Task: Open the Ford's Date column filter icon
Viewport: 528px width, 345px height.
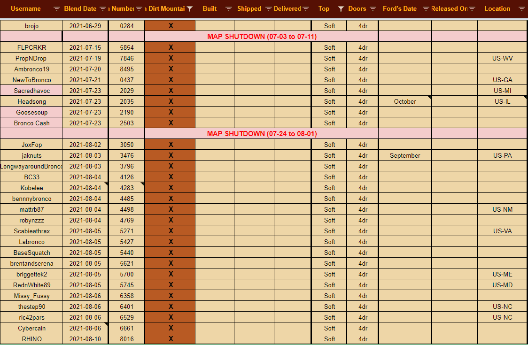Action: coord(426,9)
